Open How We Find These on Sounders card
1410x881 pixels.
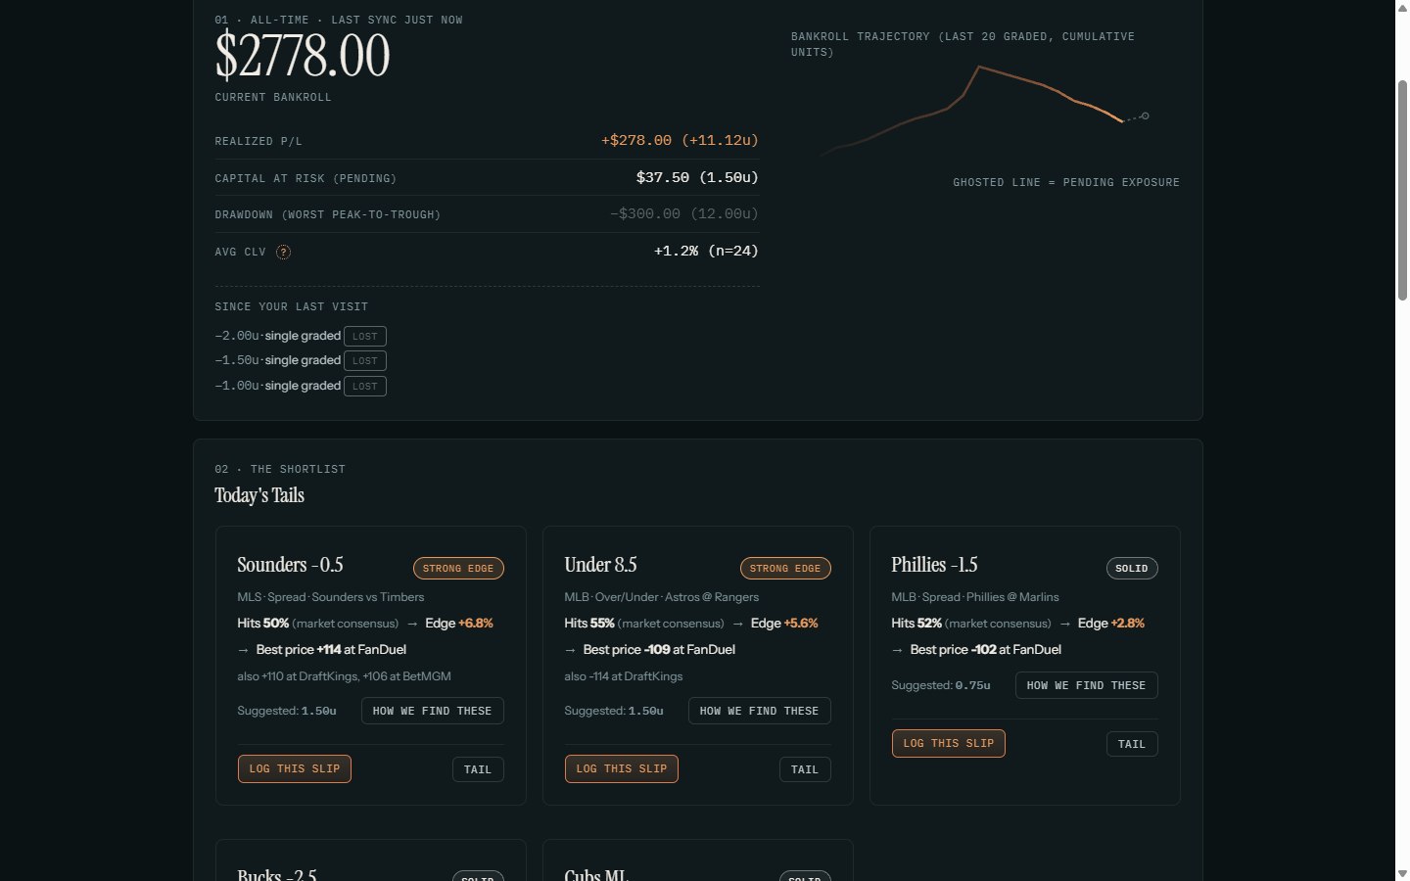pos(433,711)
